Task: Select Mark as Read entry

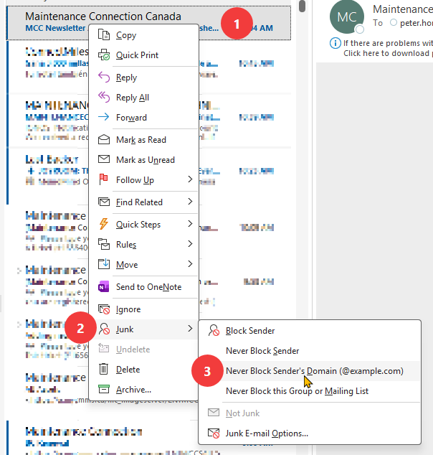Action: point(144,139)
